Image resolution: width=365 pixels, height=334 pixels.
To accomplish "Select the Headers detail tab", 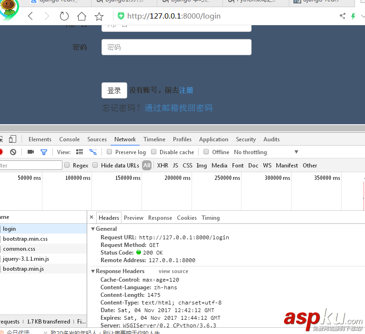I will [x=109, y=218].
